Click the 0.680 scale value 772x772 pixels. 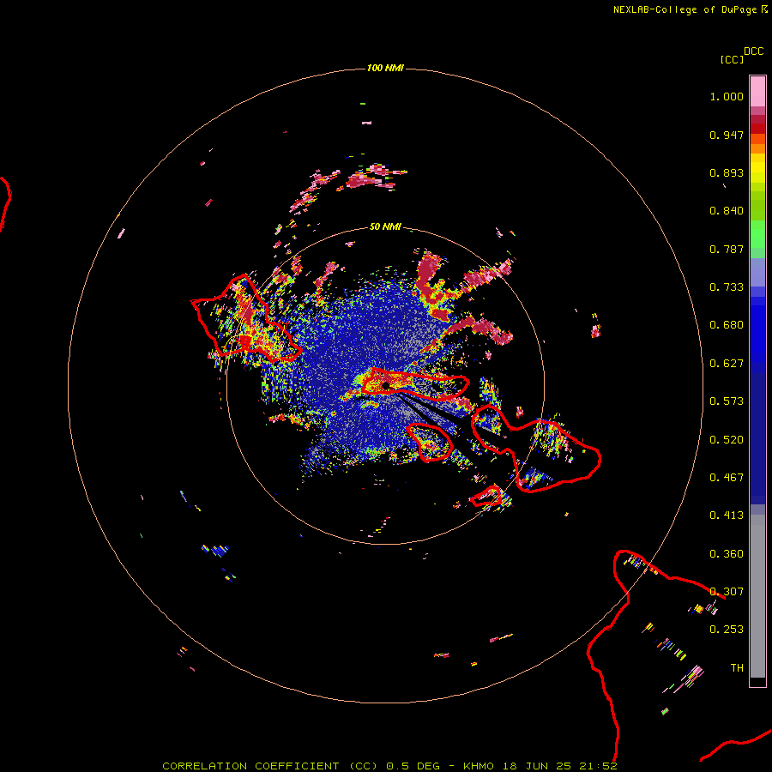[x=727, y=325]
